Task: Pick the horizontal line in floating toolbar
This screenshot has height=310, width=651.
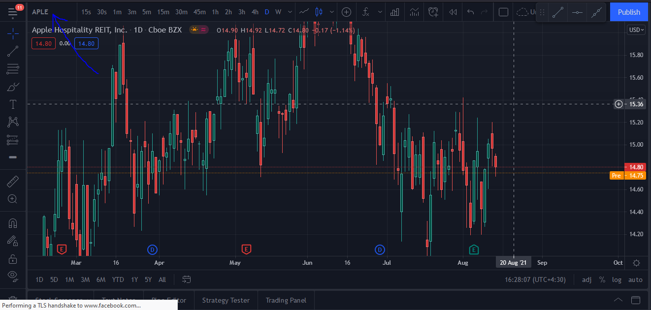Action: click(x=577, y=13)
